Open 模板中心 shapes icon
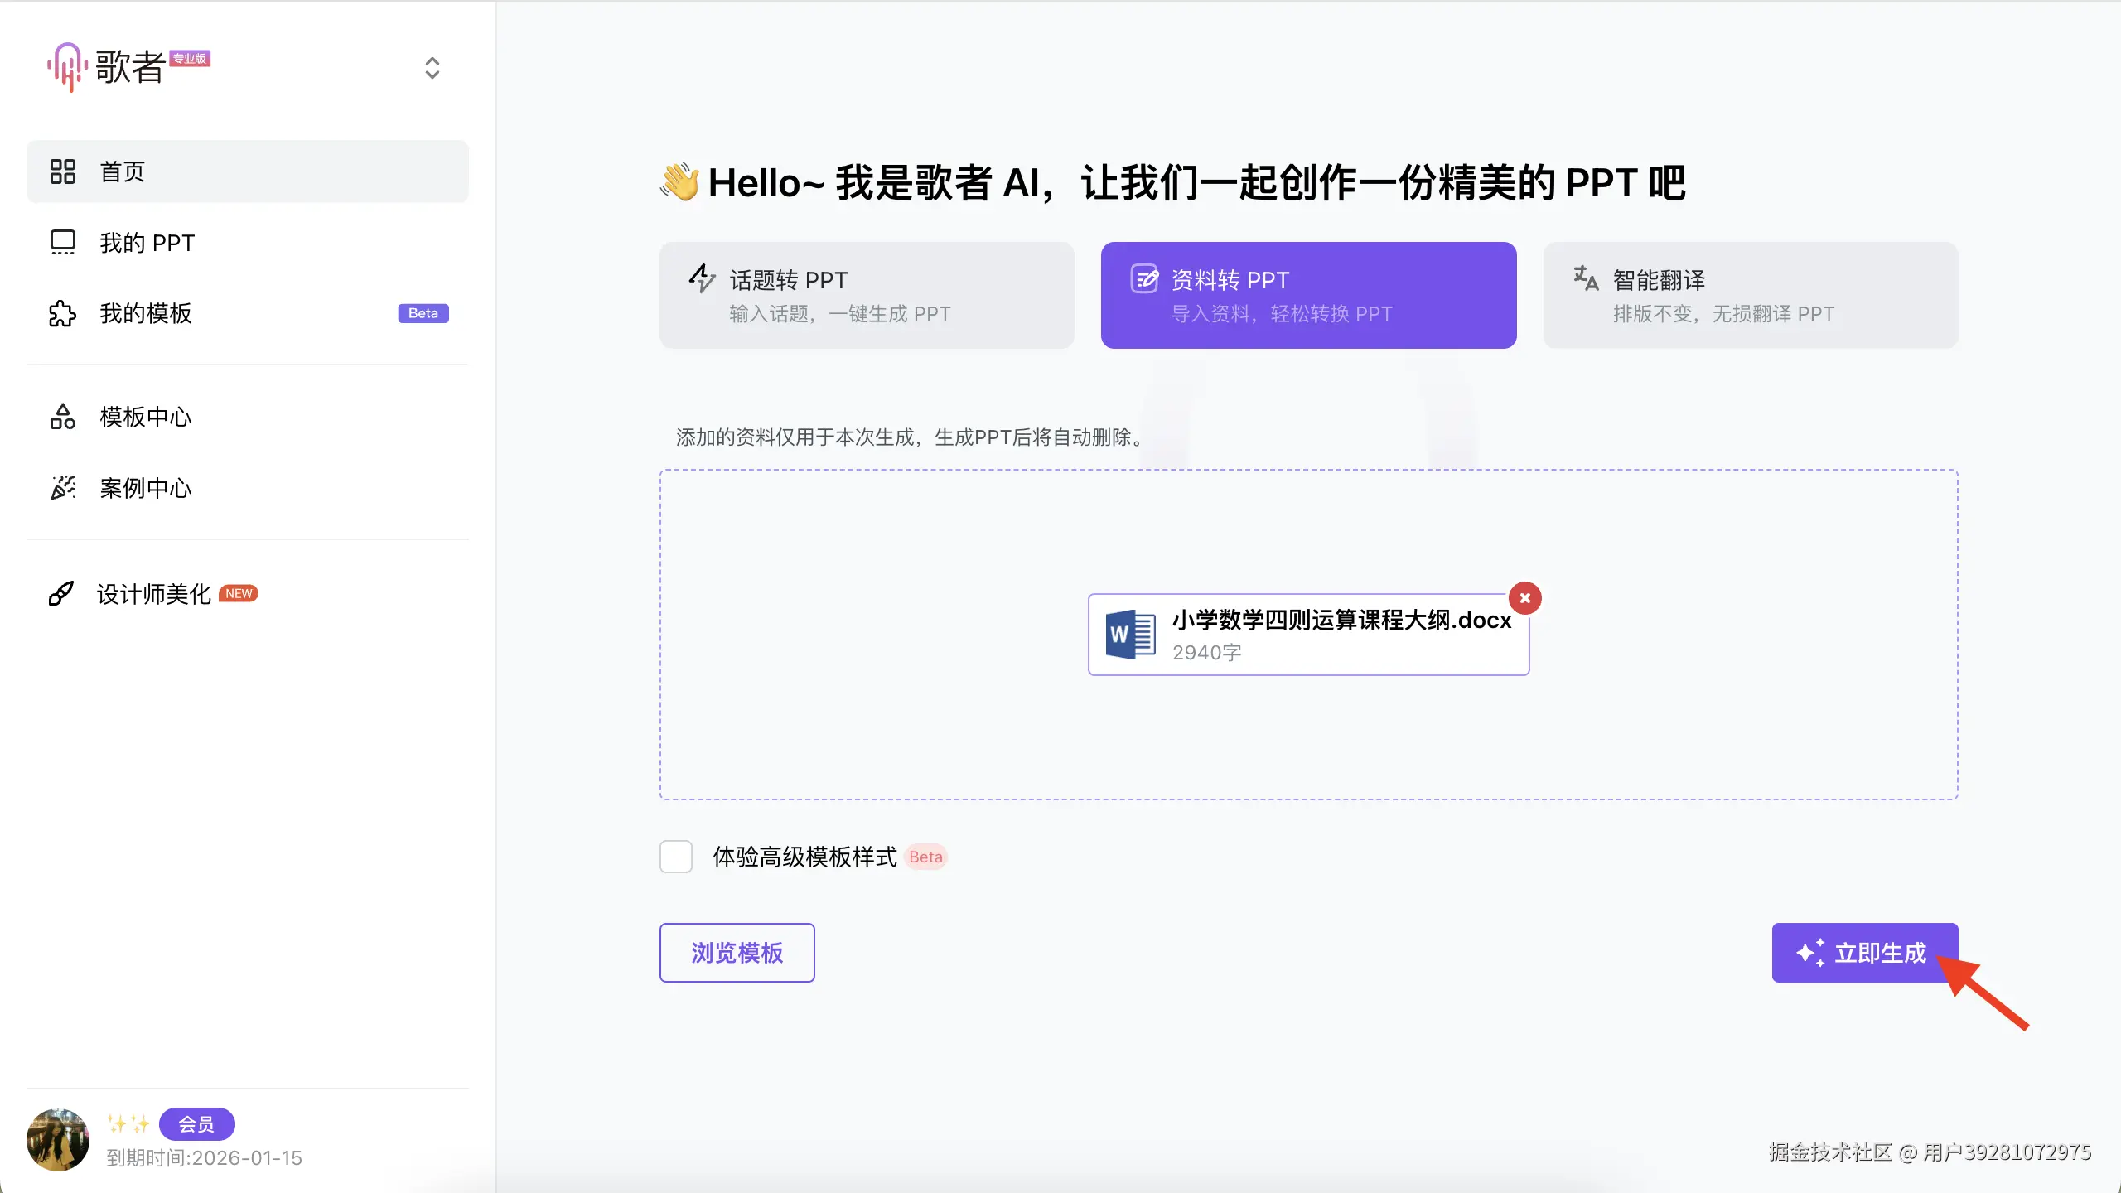The height and width of the screenshot is (1193, 2121). point(63,417)
